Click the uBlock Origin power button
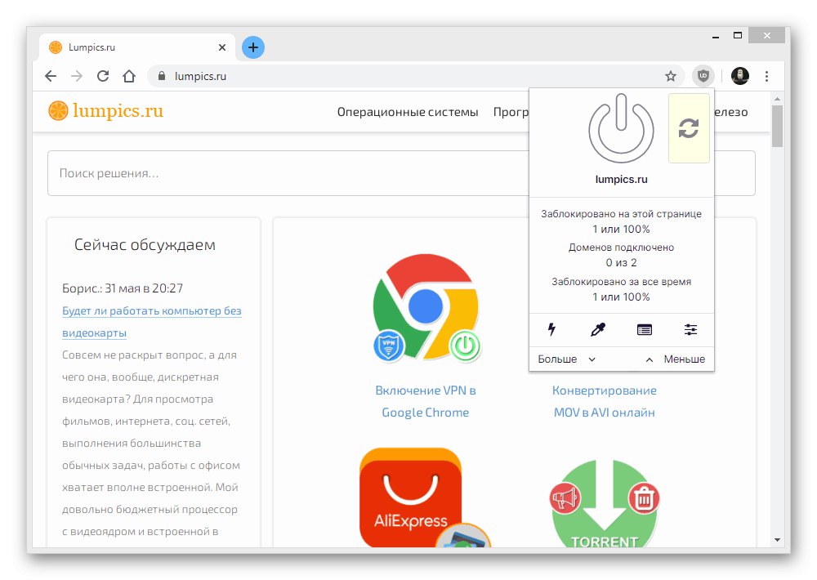 [x=621, y=128]
